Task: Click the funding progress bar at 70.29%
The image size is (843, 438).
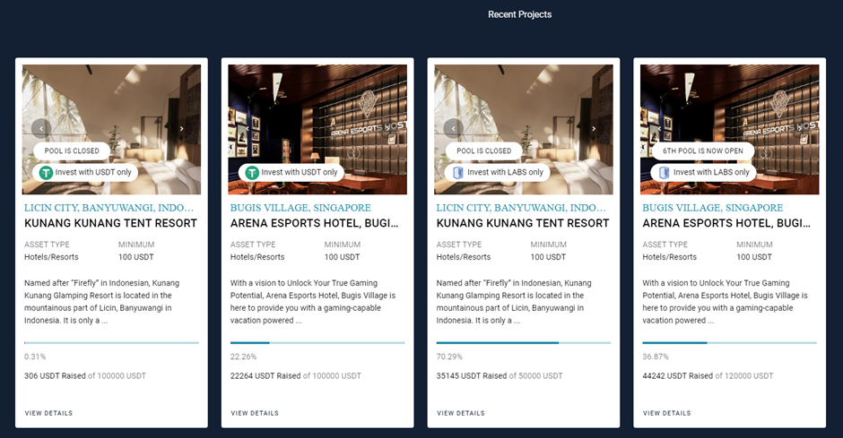Action: click(x=524, y=342)
